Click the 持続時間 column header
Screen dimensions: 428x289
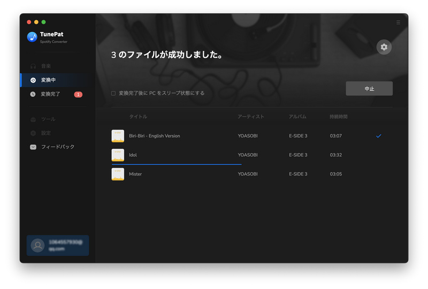[339, 117]
